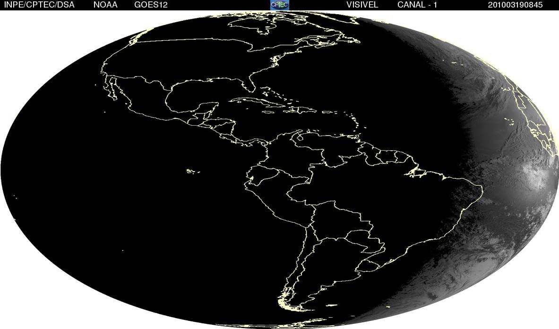The width and height of the screenshot is (559, 329).
Task: Click the GOES12 satellite label
Action: 151,5
